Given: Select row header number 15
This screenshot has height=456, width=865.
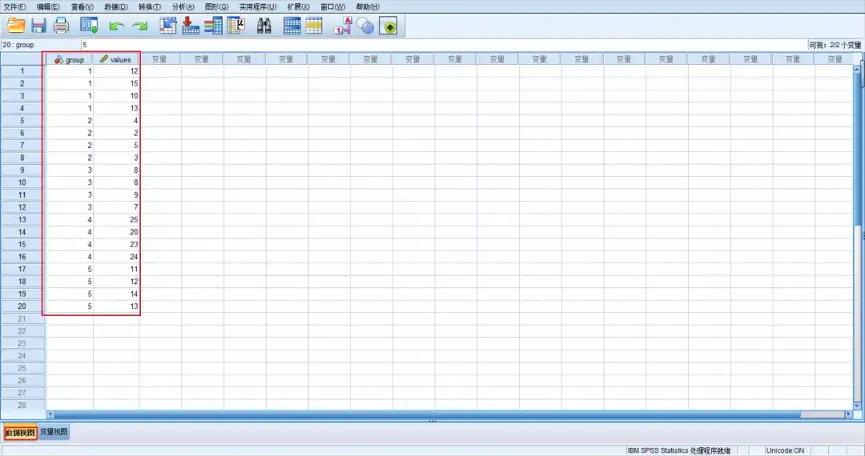Looking at the screenshot, I should (x=22, y=245).
